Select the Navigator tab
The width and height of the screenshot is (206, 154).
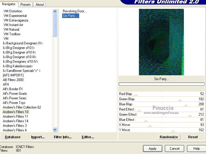point(9,4)
